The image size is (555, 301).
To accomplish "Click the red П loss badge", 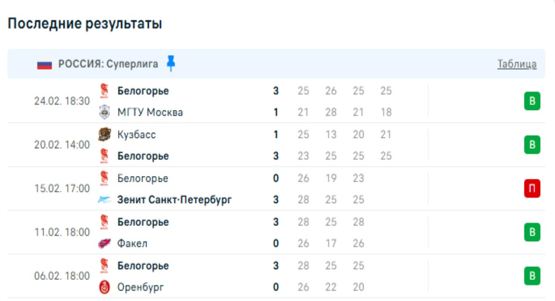I will click(x=532, y=189).
